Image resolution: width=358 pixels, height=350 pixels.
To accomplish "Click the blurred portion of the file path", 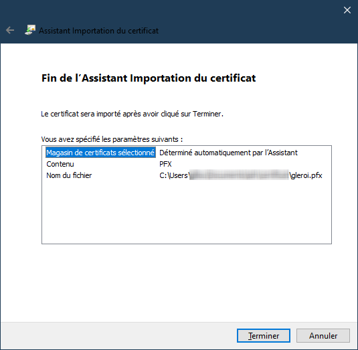I will [x=239, y=175].
